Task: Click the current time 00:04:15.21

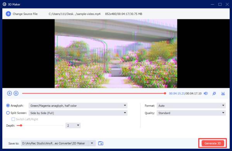Action: pyautogui.click(x=177, y=94)
